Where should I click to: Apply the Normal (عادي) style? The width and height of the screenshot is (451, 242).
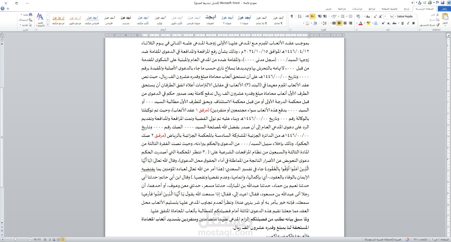(x=278, y=20)
